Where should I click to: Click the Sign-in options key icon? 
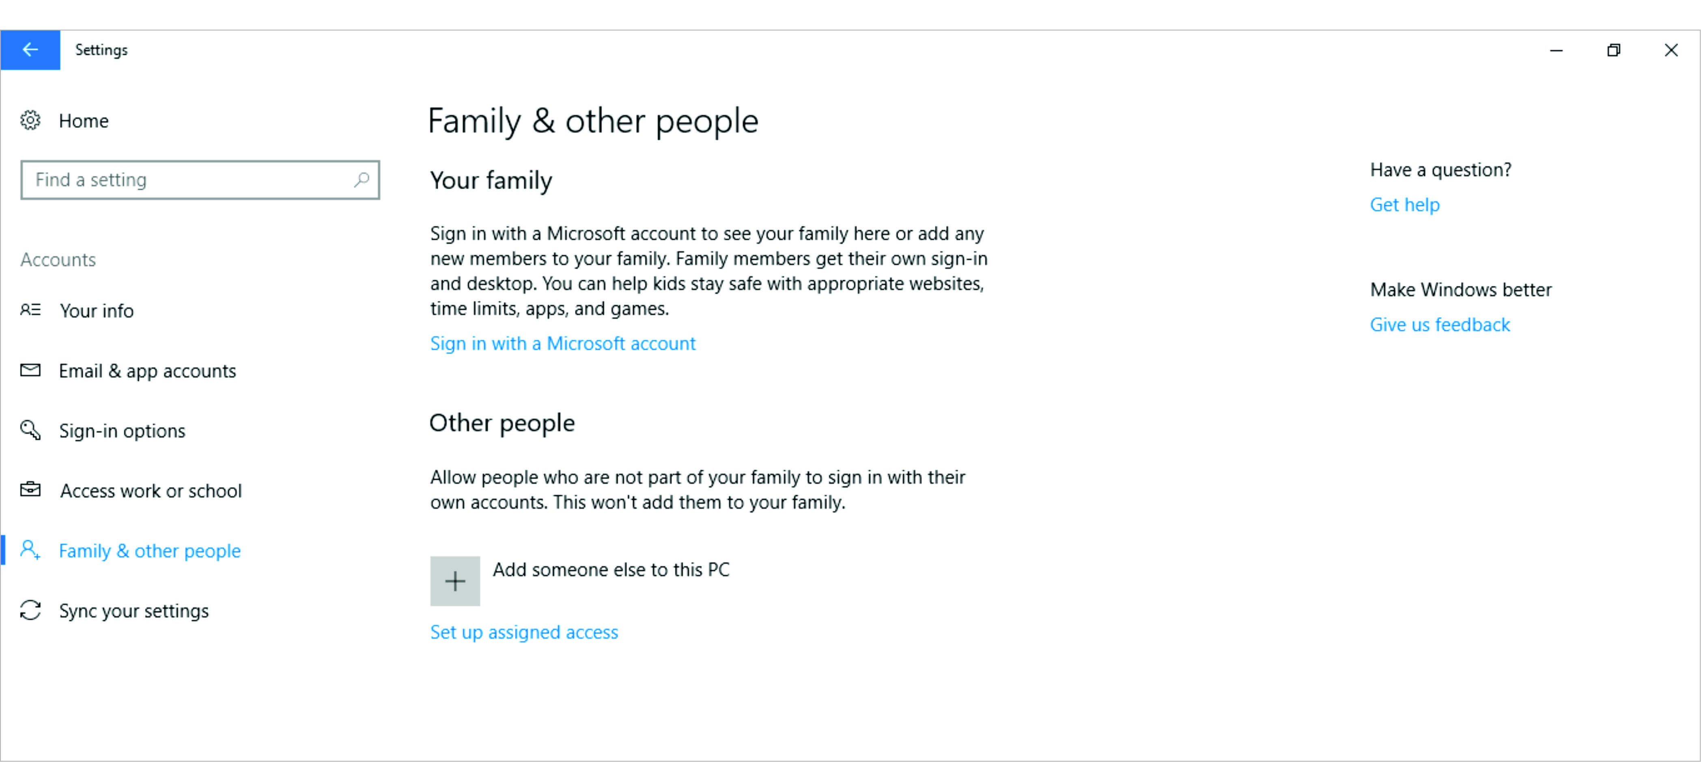[x=30, y=430]
